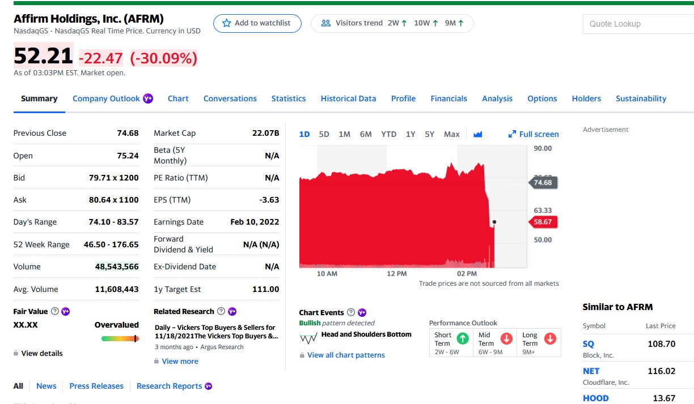
Task: Open View all chart patterns link
Action: pos(346,355)
